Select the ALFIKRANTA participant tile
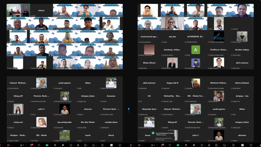The image size is (261, 147). (x=195, y=36)
